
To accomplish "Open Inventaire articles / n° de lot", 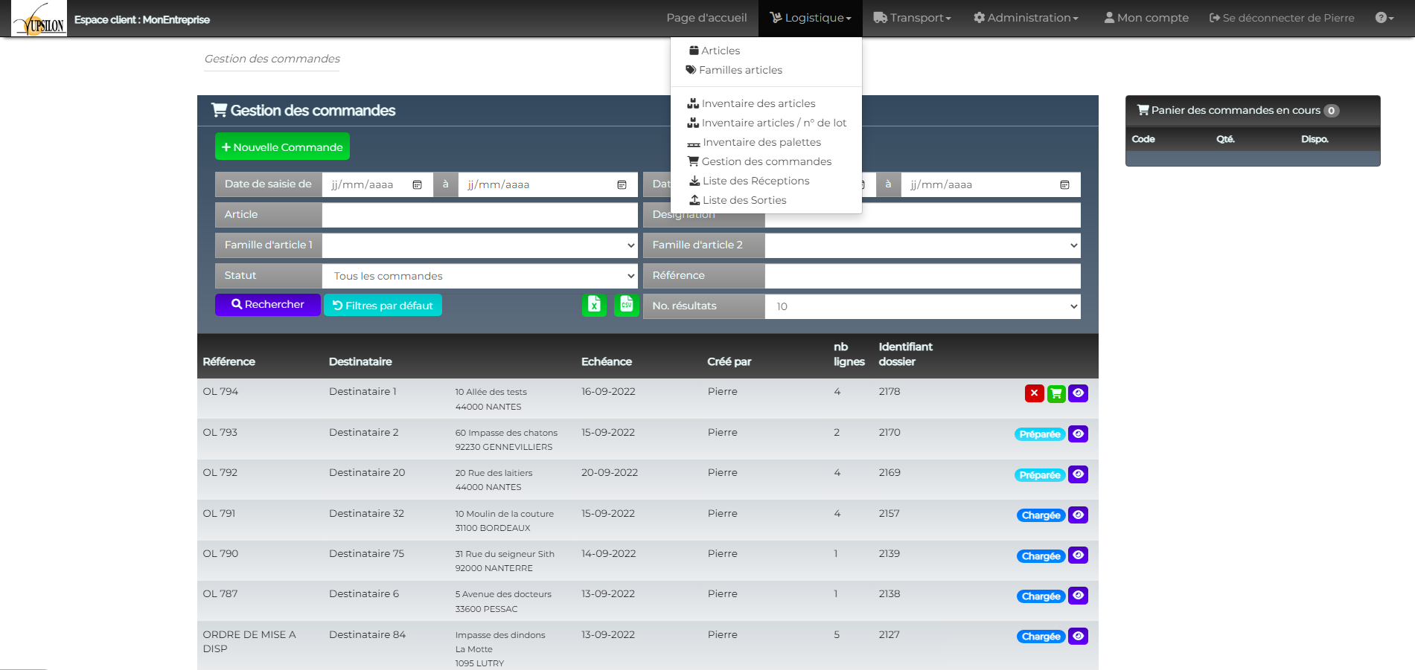I will tap(767, 123).
